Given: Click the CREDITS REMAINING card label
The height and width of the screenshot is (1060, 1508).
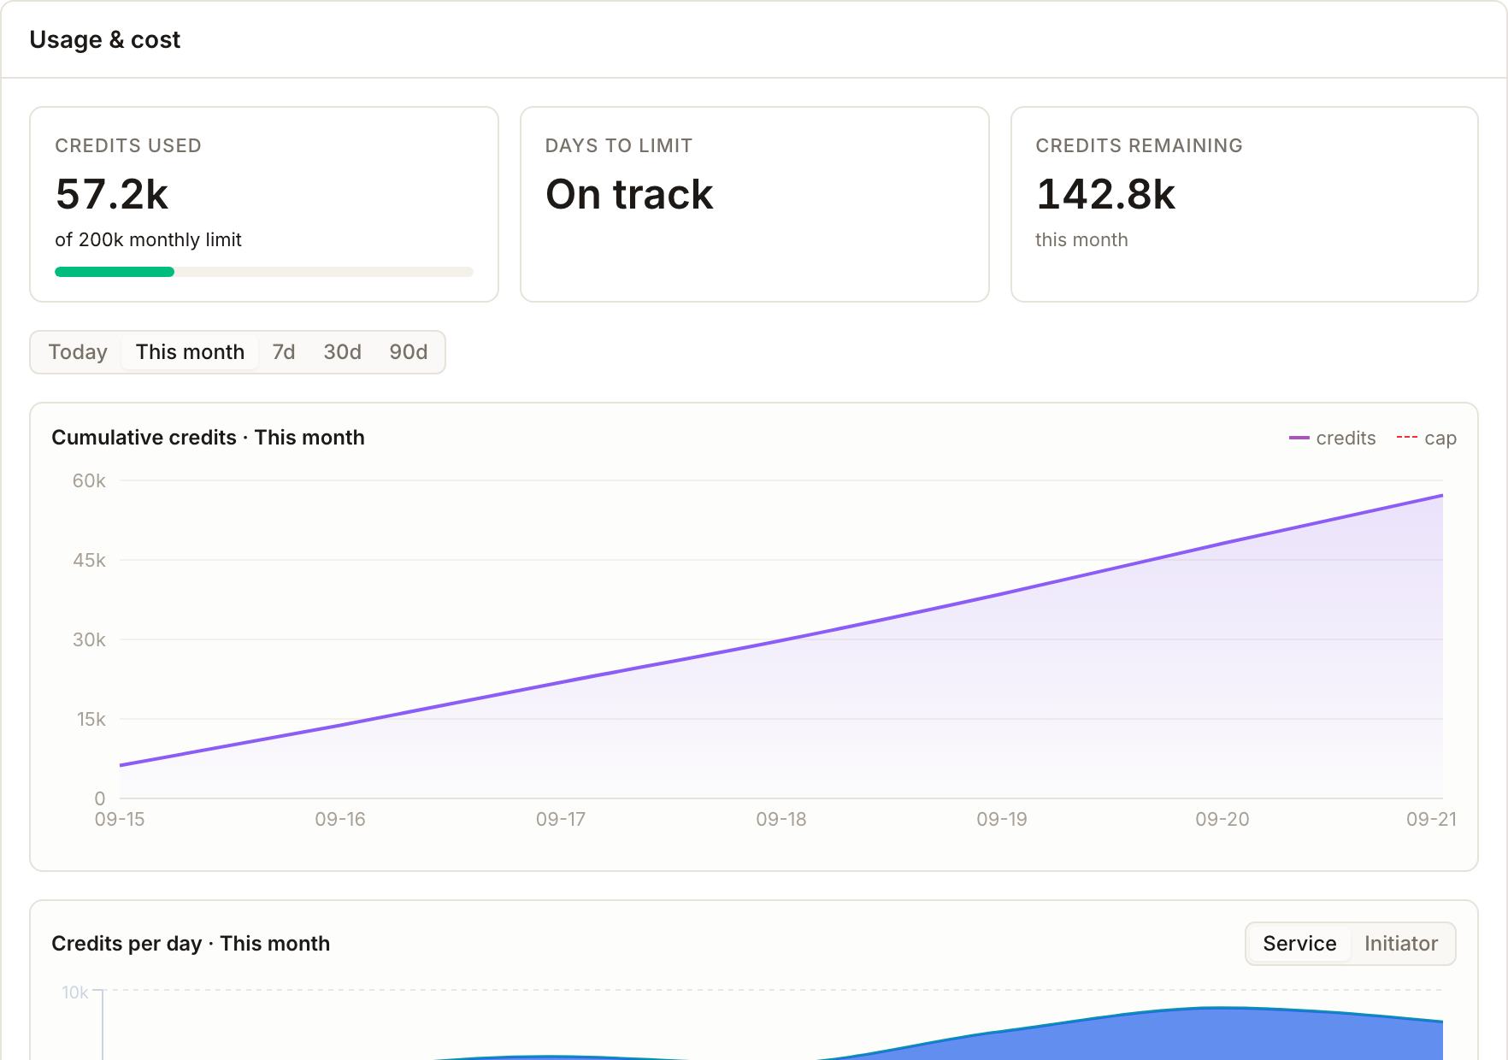Looking at the screenshot, I should (x=1139, y=146).
